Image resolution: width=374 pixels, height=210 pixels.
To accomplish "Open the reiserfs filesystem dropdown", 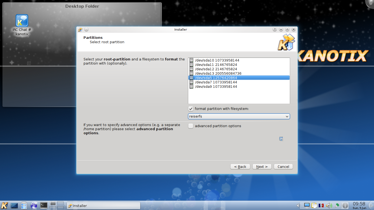I will 239,116.
